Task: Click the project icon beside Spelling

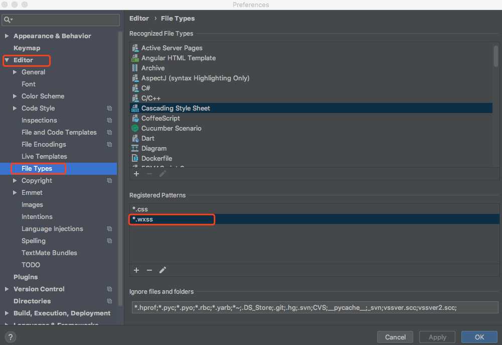Action: tap(109, 241)
